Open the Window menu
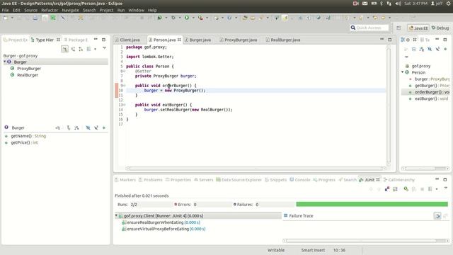The width and height of the screenshot is (453, 255). click(x=136, y=10)
